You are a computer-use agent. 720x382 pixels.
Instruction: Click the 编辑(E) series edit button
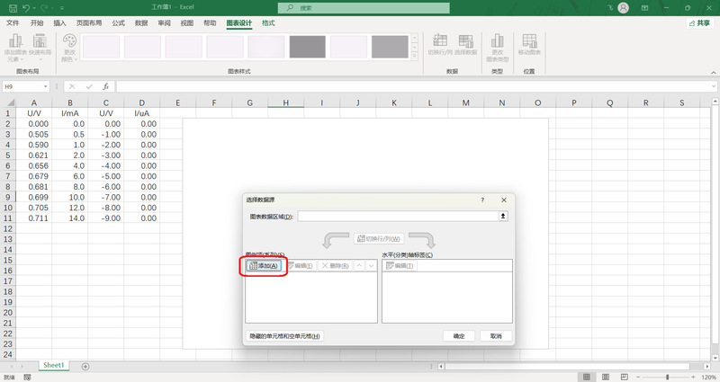pyautogui.click(x=300, y=265)
